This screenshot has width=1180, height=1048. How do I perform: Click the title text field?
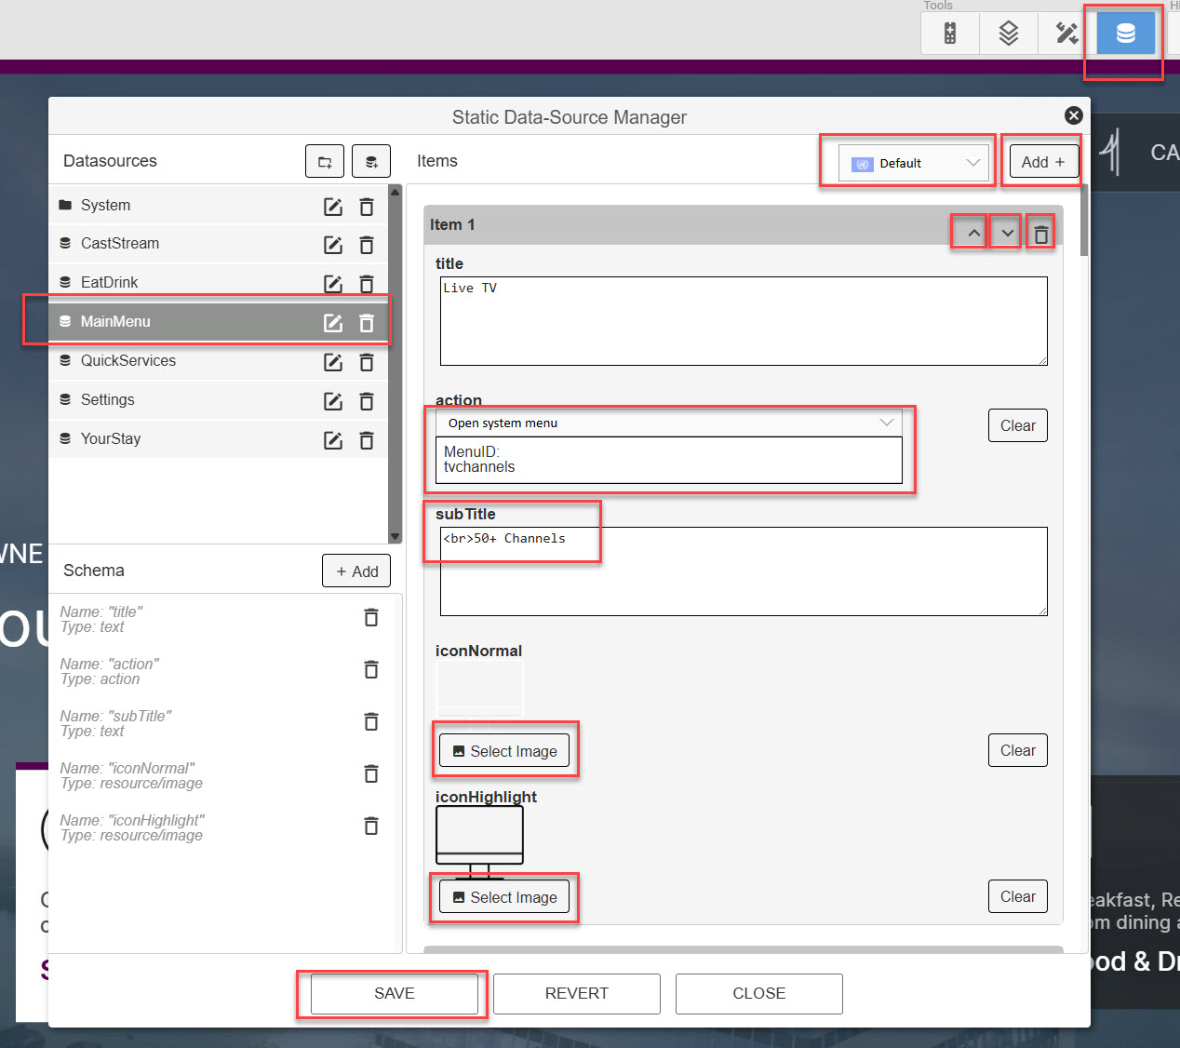pos(743,321)
